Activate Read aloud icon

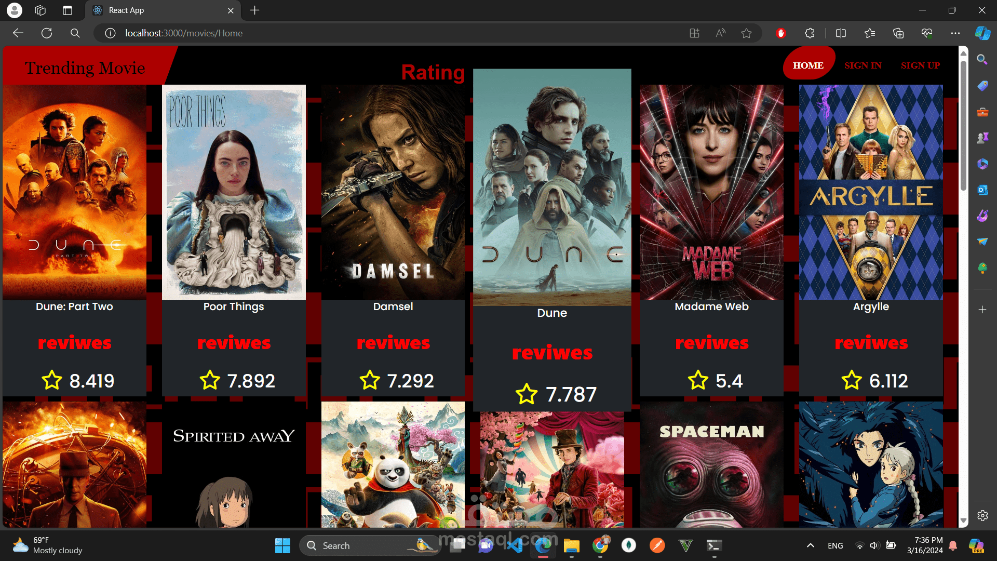tap(720, 33)
